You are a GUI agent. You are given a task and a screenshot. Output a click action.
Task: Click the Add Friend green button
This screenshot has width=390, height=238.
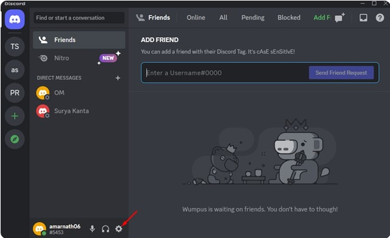[x=322, y=18]
